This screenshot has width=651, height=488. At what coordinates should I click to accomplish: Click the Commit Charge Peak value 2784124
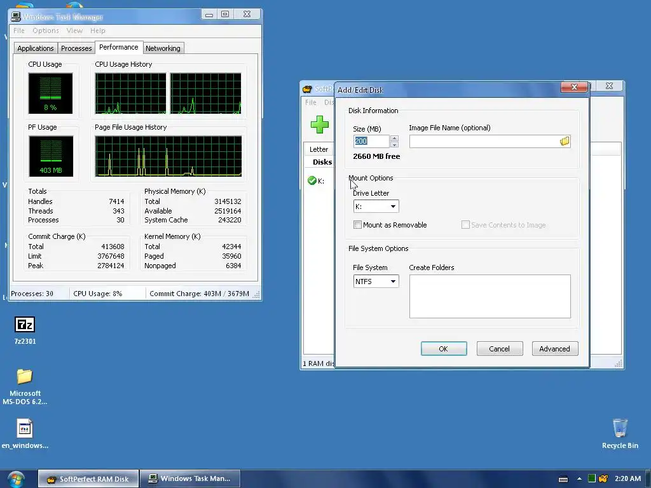pyautogui.click(x=111, y=266)
